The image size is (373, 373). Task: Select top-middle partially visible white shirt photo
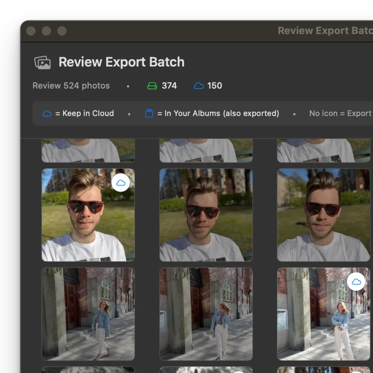[x=206, y=151]
